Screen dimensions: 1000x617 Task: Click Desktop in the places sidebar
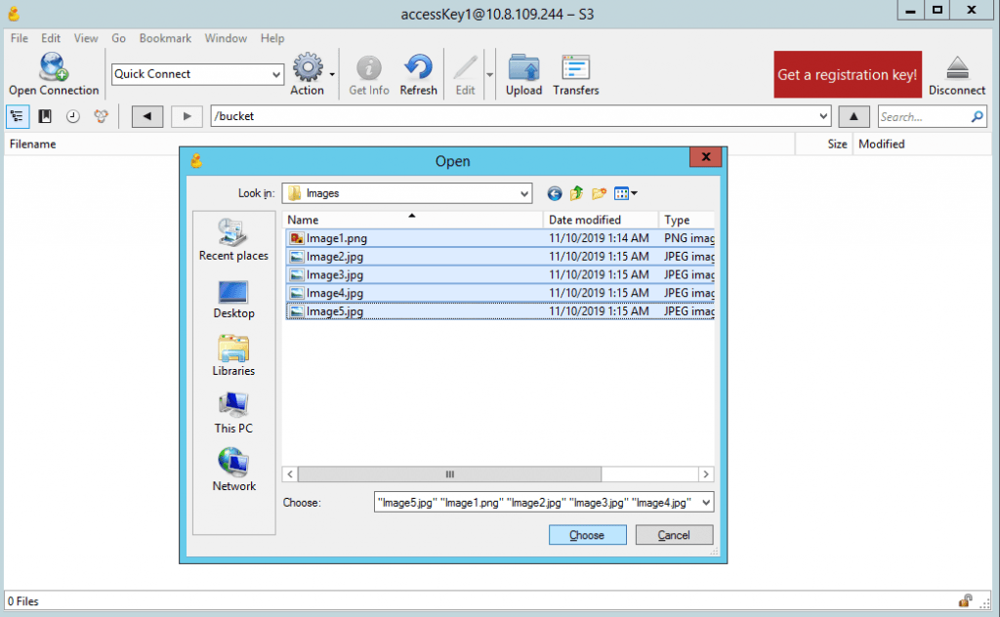tap(233, 300)
